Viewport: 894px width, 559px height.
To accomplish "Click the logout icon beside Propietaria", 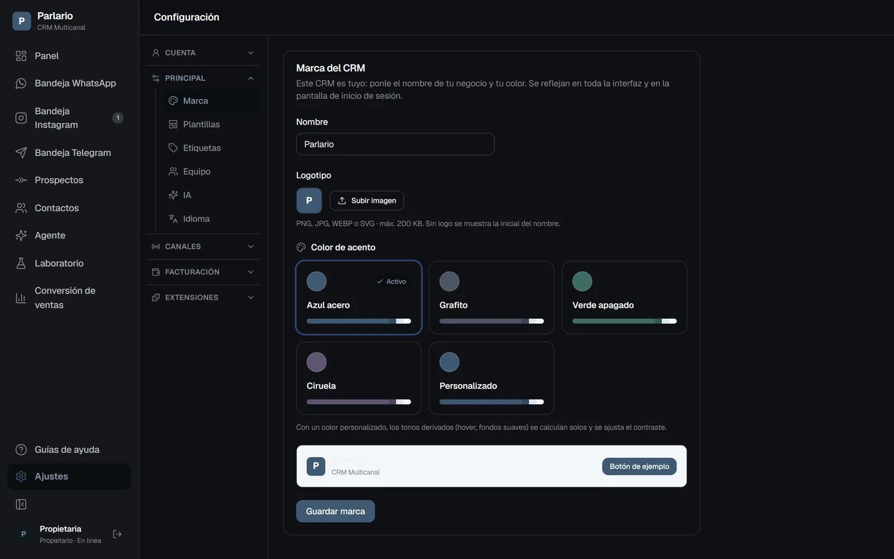I will click(x=117, y=534).
